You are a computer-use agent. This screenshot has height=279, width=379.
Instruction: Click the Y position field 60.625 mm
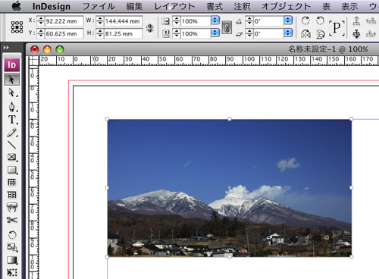click(64, 33)
